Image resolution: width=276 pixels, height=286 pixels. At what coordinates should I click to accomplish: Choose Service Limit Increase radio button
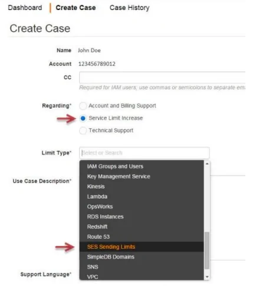click(x=83, y=118)
